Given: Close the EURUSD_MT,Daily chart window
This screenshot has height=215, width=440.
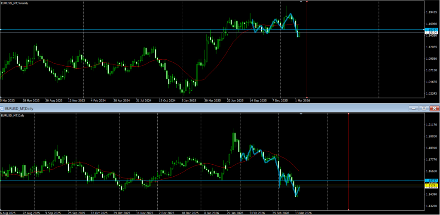Looking at the screenshot, I should point(434,108).
